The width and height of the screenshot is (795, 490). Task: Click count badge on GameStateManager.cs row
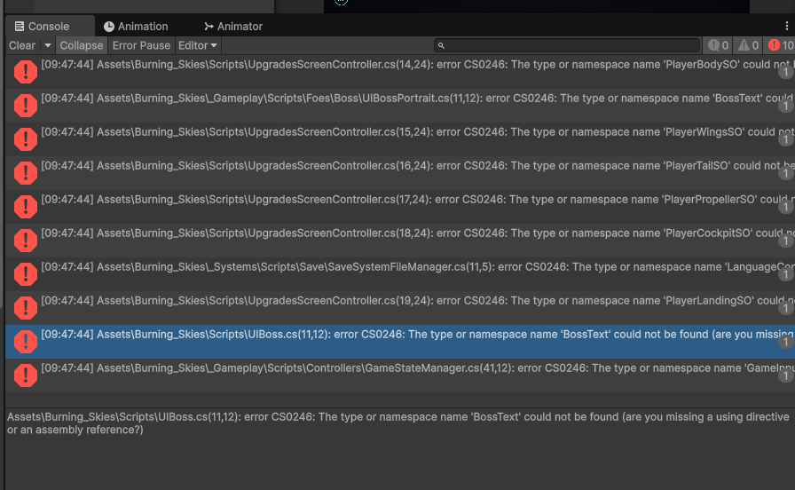click(x=786, y=375)
